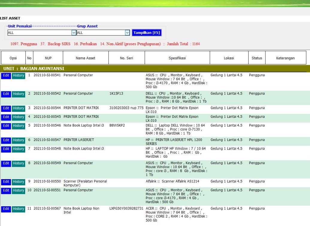Click the Lokasi column header
The height and width of the screenshot is (226, 310).
coord(229,58)
